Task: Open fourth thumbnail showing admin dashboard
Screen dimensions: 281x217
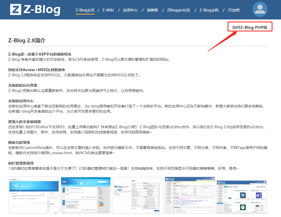Action: pyautogui.click(x=189, y=195)
